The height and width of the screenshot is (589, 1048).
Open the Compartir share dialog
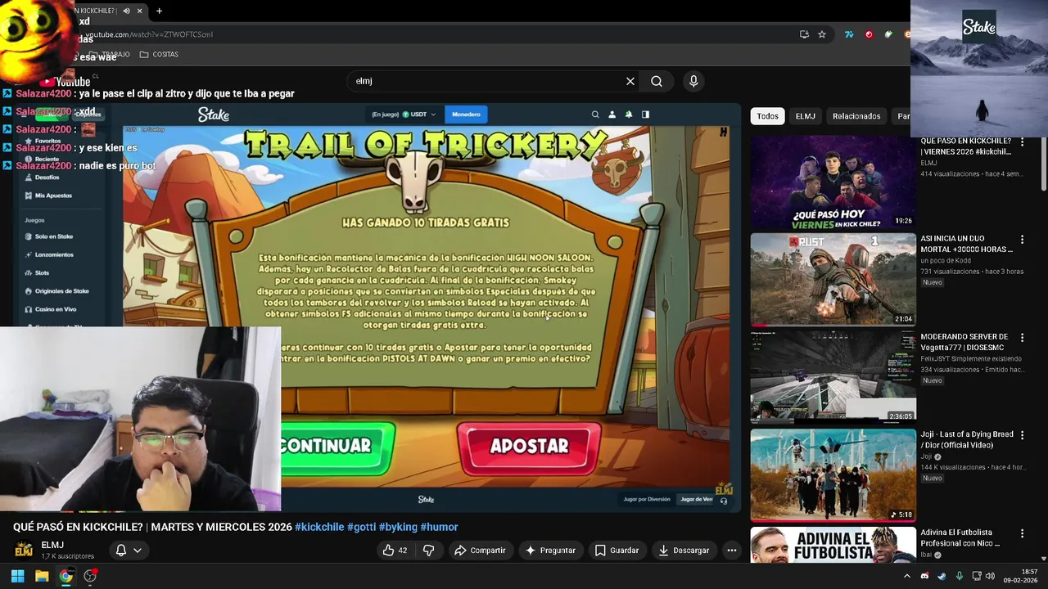pyautogui.click(x=481, y=551)
